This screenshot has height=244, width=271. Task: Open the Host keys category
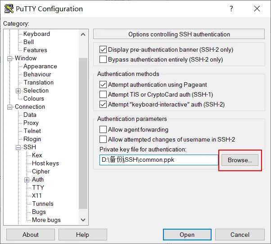coord(45,163)
